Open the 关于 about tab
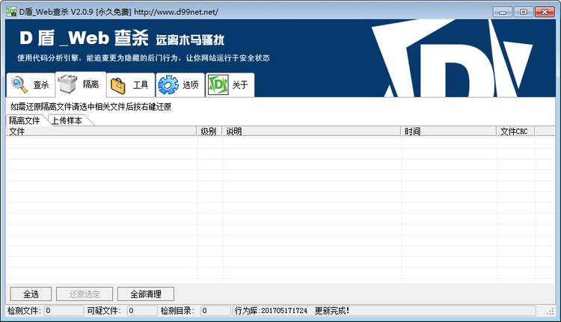This screenshot has width=561, height=322. click(x=230, y=85)
